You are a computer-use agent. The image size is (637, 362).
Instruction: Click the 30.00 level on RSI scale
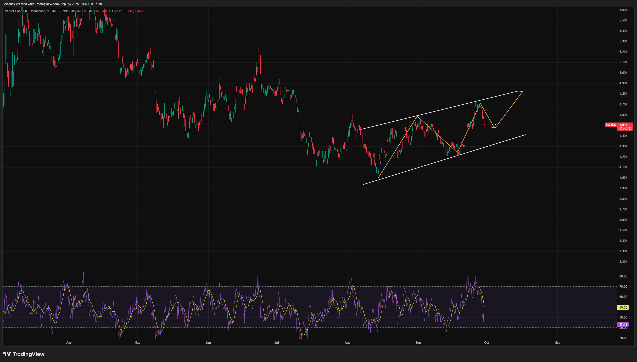[623, 328]
